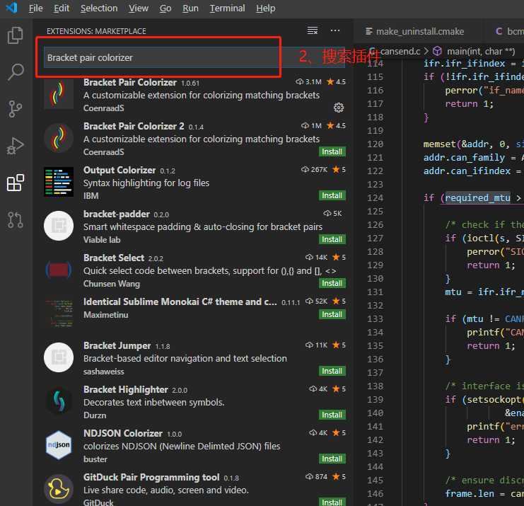This screenshot has width=524, height=506.
Task: Clear extension search results icon
Action: (313, 30)
